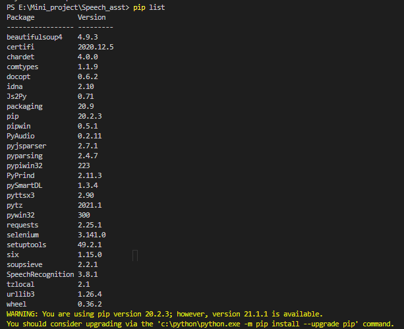Click version 2.4.7 of pyparsing
The height and width of the screenshot is (329, 404).
[x=88, y=156]
